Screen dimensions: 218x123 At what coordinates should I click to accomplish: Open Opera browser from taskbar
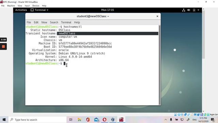[x=105, y=120]
